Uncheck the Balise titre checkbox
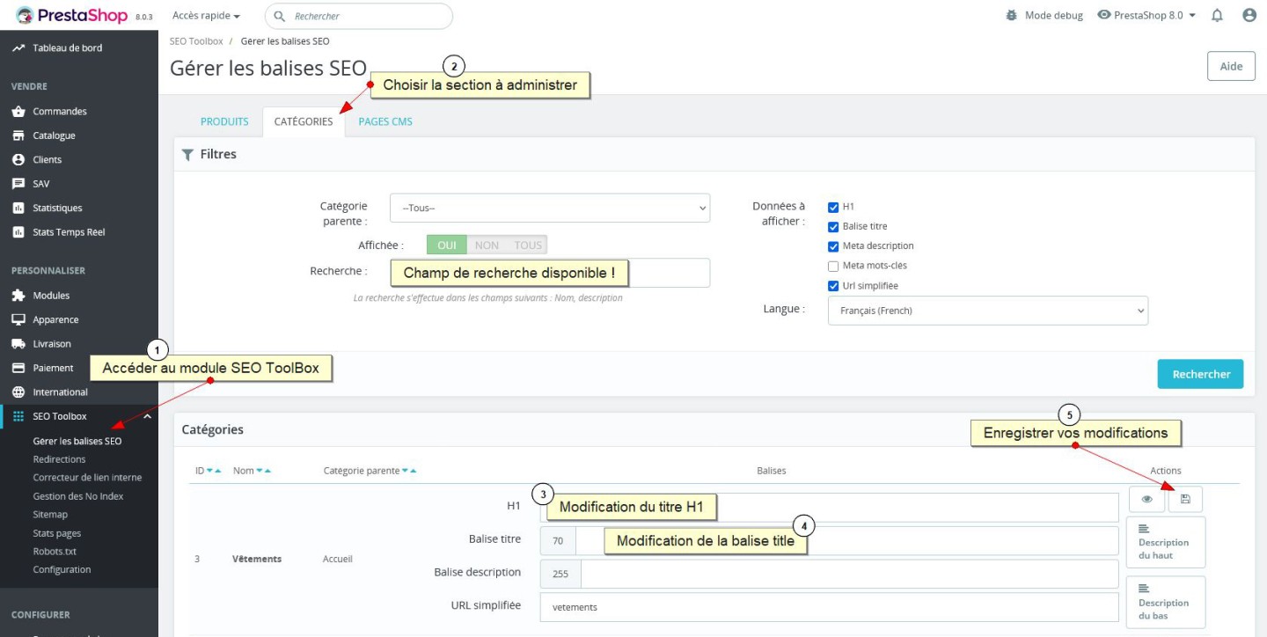The width and height of the screenshot is (1267, 637). (x=833, y=226)
